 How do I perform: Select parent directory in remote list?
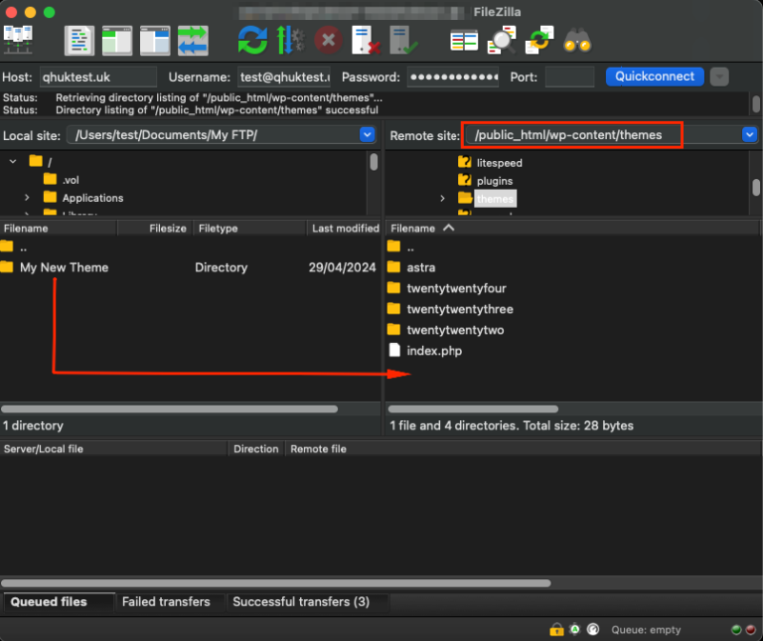coord(401,247)
